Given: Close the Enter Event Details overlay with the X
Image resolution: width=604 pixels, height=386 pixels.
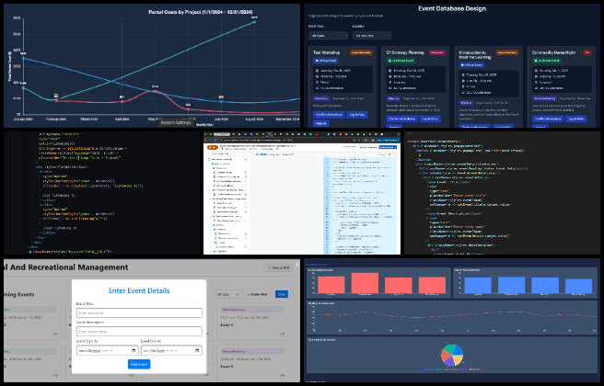Looking at the screenshot, I should pyautogui.click(x=296, y=264).
